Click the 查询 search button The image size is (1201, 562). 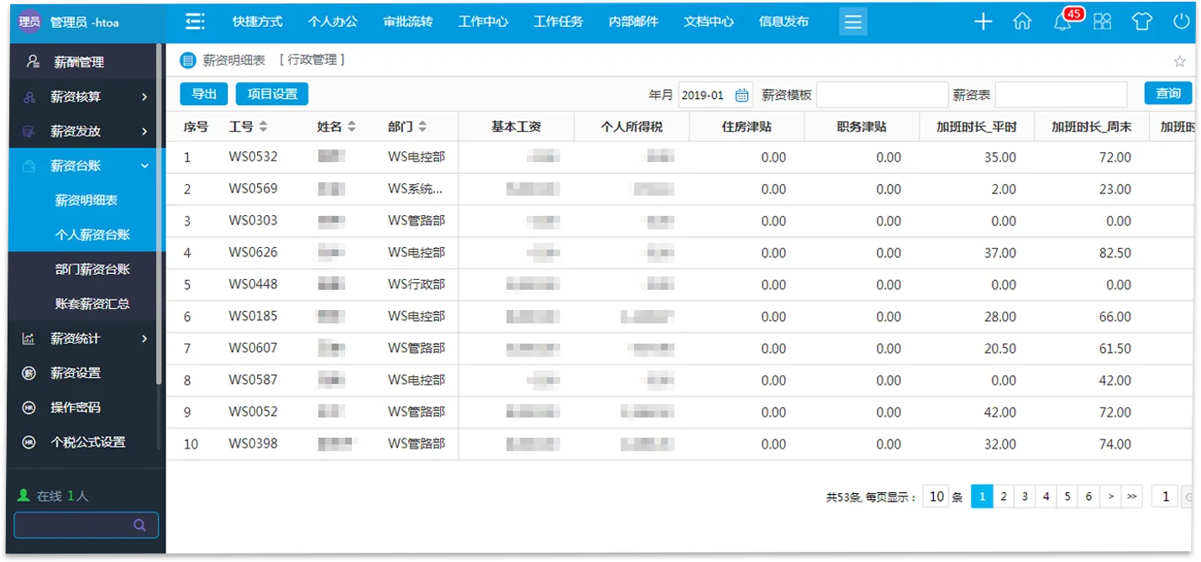pyautogui.click(x=1168, y=94)
